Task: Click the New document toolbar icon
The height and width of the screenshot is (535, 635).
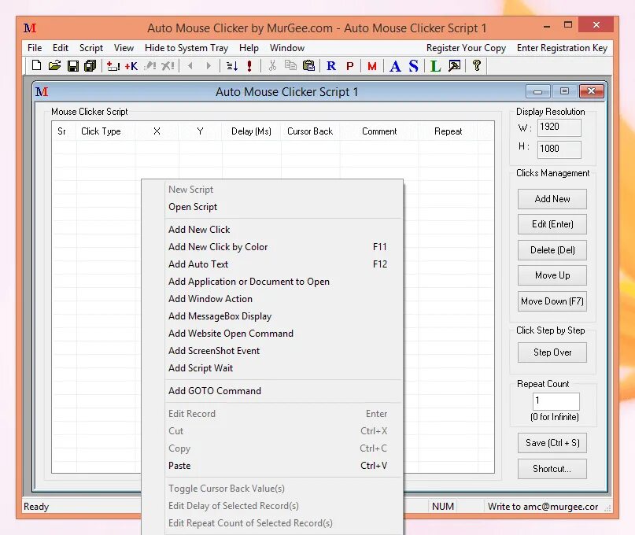Action: (36, 65)
